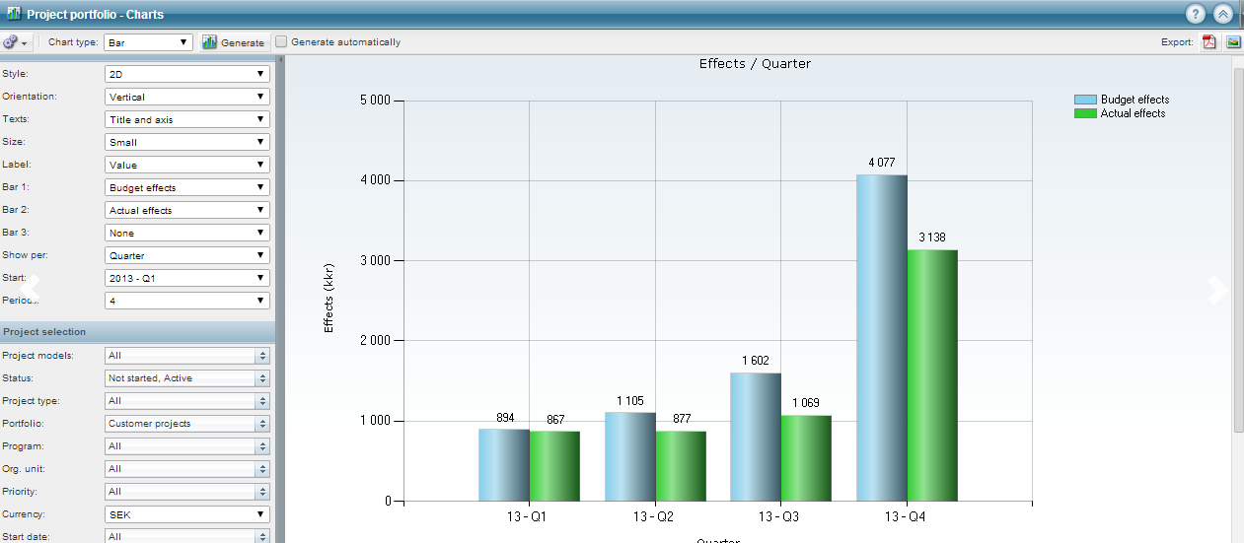Click the 13 - Q1 actual bar 867

[554, 466]
